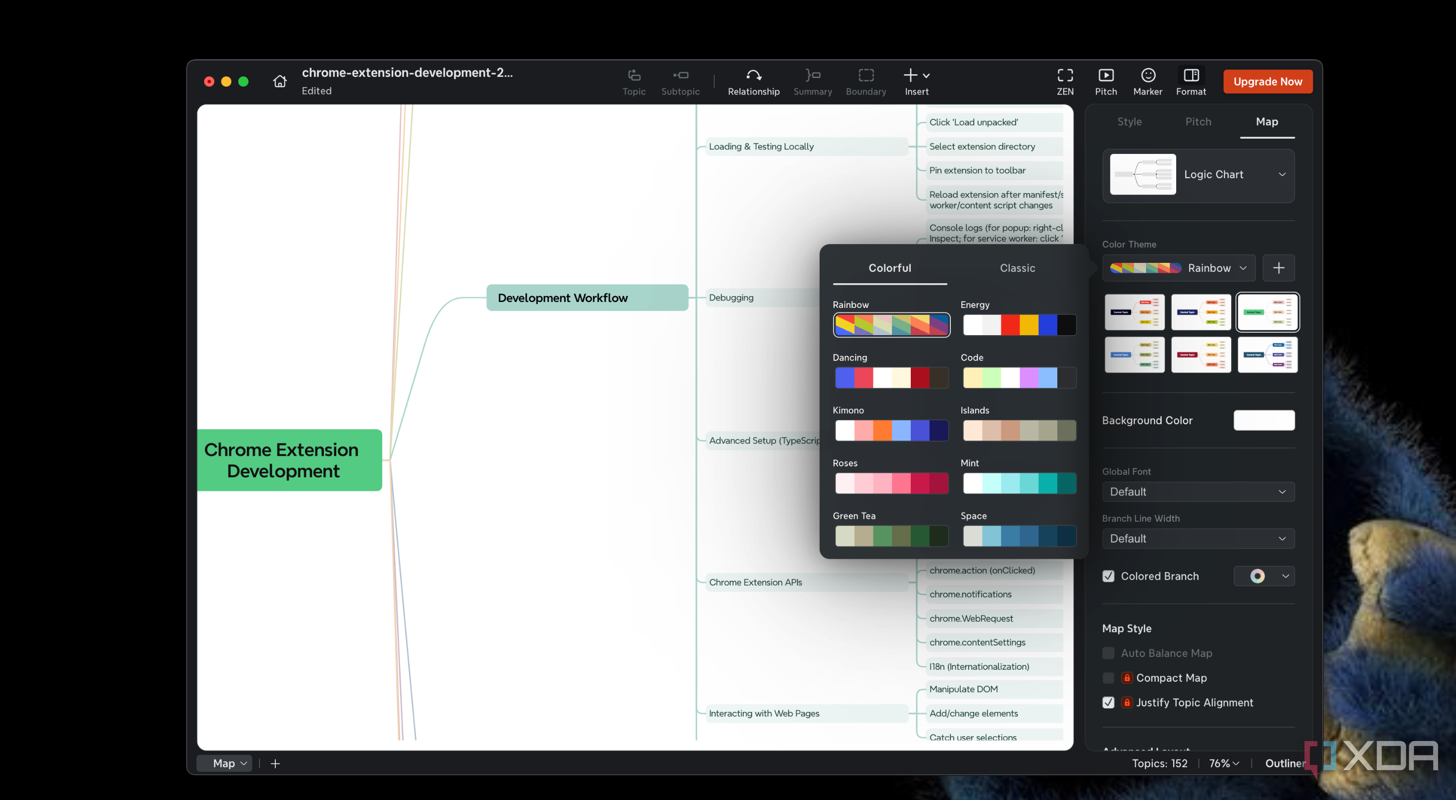Select the Loading & Testing Locally topic
The height and width of the screenshot is (800, 1456).
pyautogui.click(x=806, y=147)
